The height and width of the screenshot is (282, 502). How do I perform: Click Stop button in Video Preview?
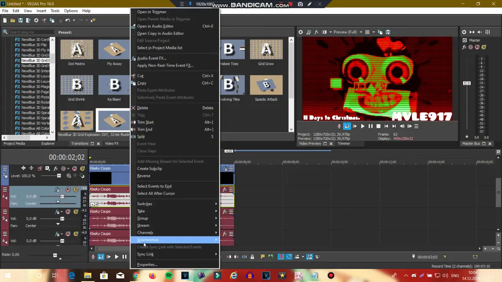click(x=378, y=126)
